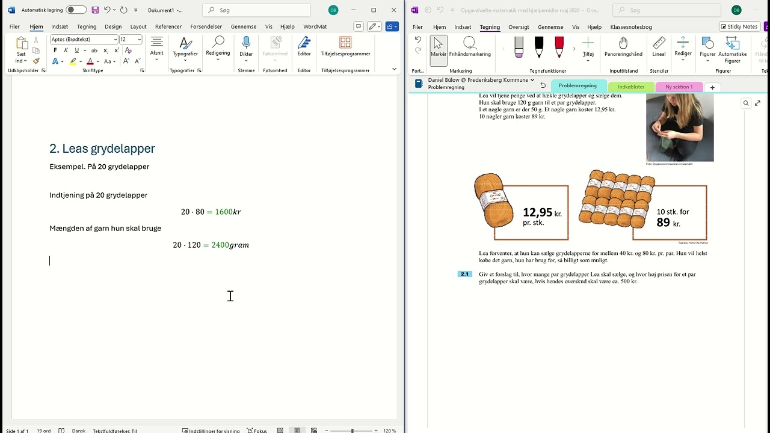
Task: Click the text effects A icon
Action: 55,61
